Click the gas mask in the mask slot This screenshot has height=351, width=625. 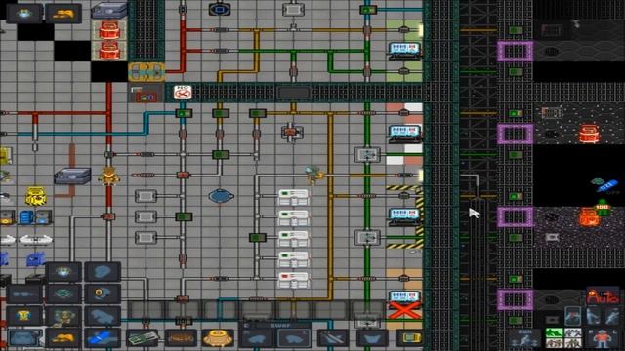[x=63, y=294]
